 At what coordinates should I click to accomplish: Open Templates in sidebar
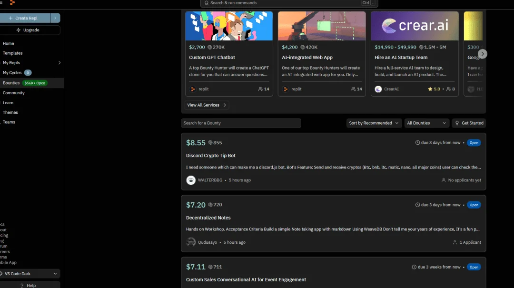[12, 53]
